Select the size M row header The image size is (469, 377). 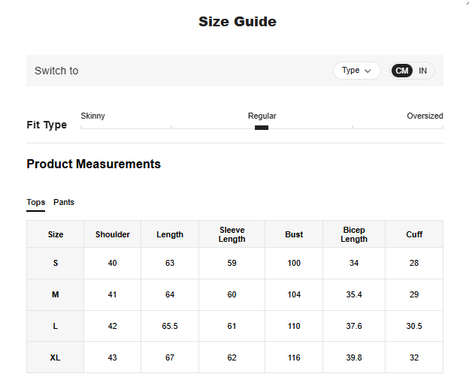55,295
